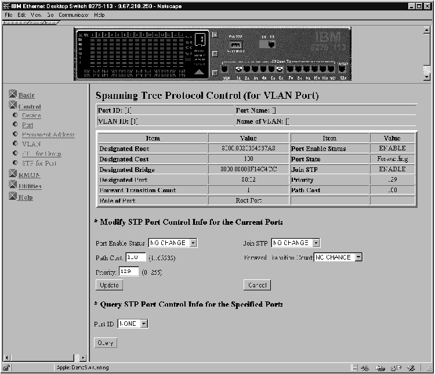Click the Utilities section icon
435x374 pixels.
coord(13,186)
